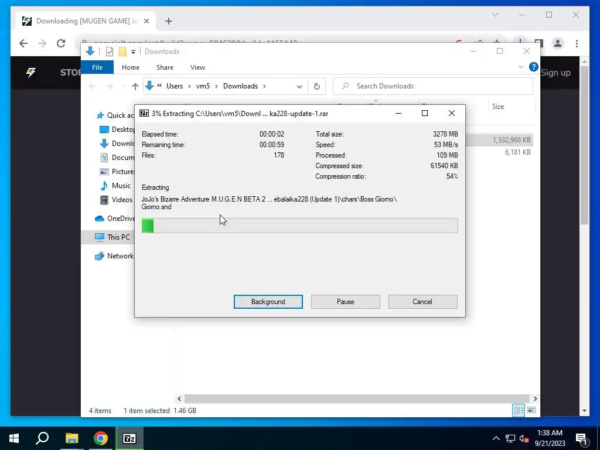The width and height of the screenshot is (600, 450).
Task: Click Explorer back navigation arrow
Action: click(92, 87)
